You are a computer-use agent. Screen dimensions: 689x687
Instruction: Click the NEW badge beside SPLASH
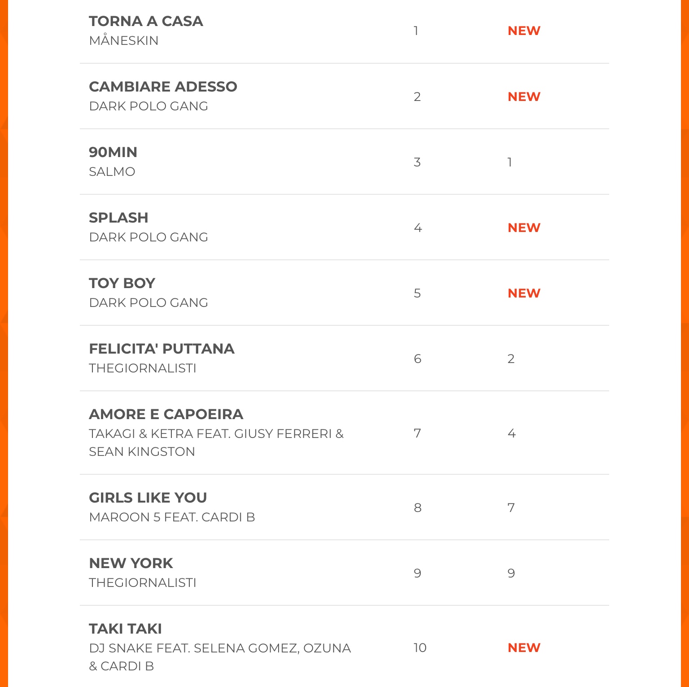pyautogui.click(x=524, y=228)
